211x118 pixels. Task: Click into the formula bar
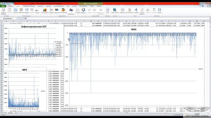tap(118, 18)
